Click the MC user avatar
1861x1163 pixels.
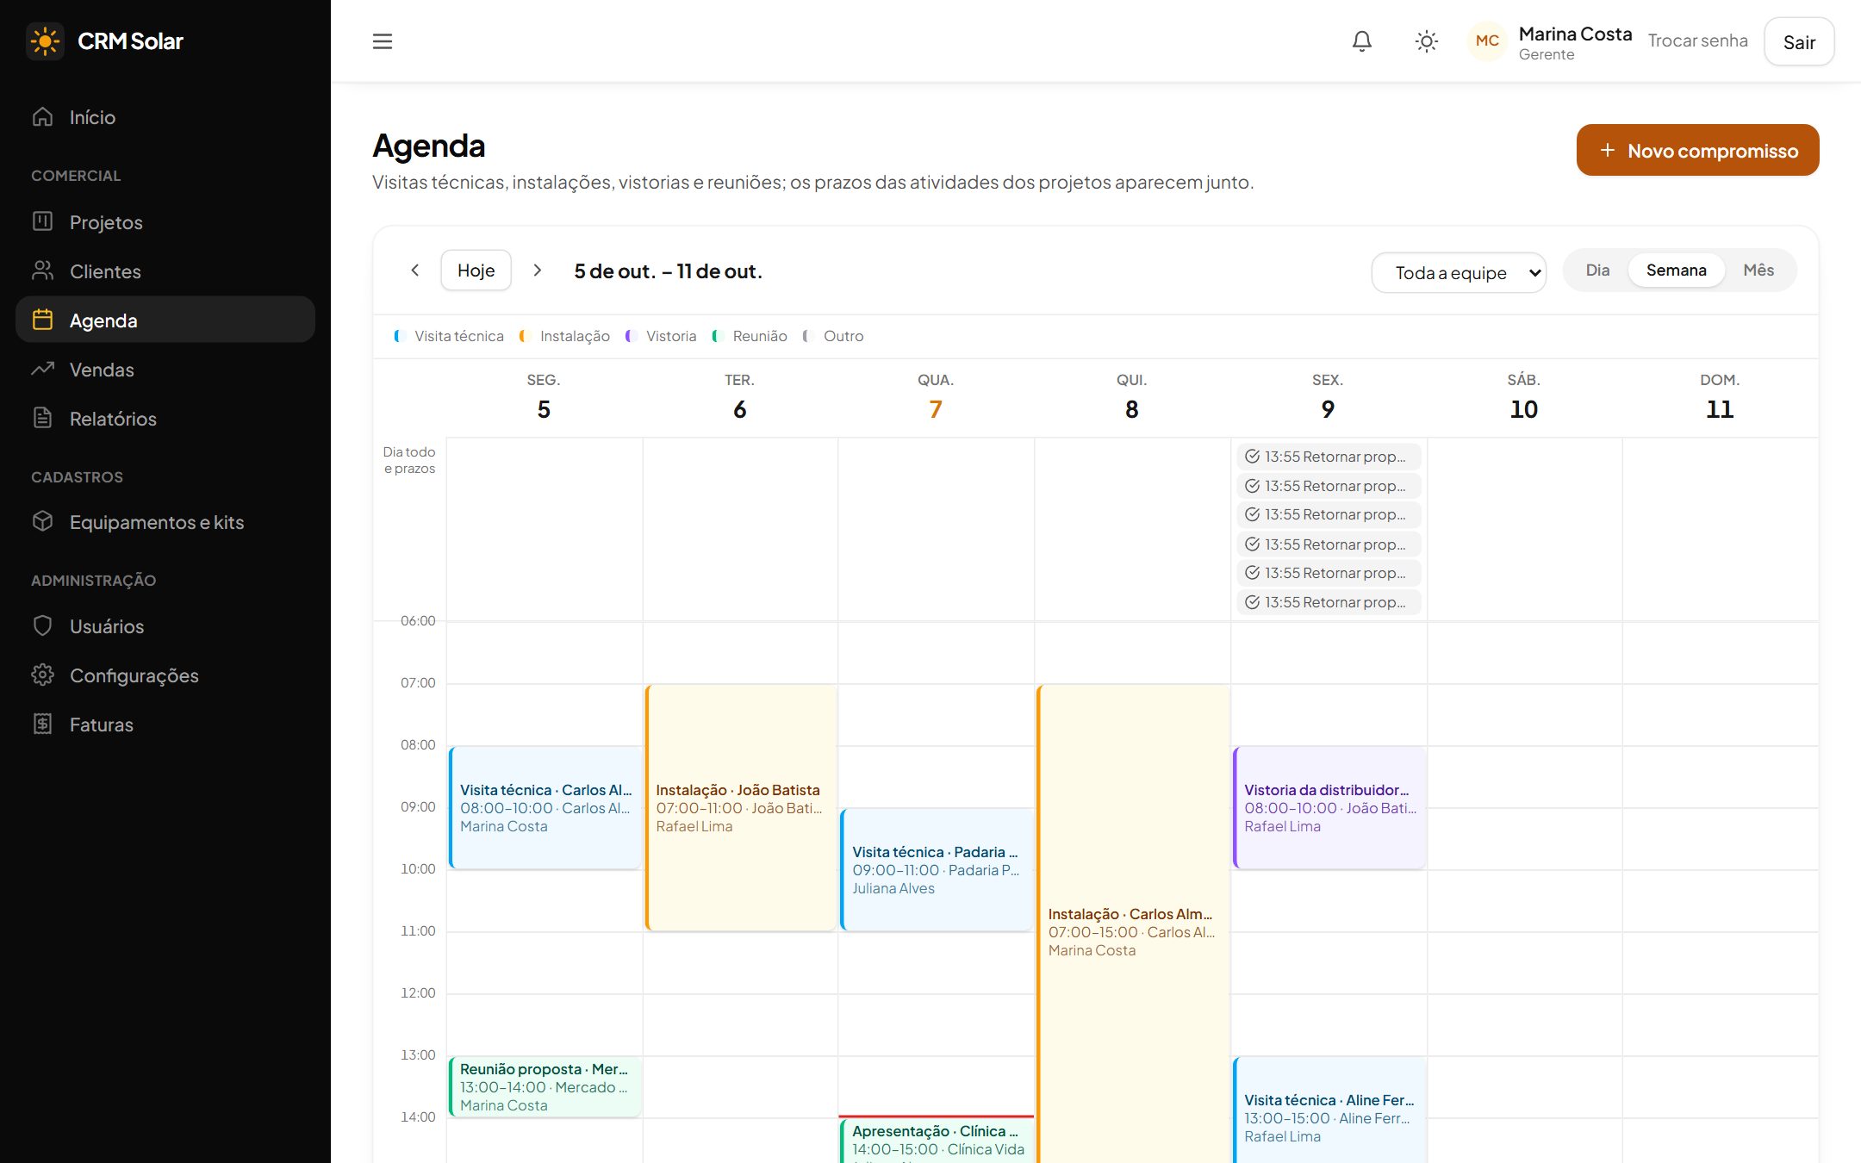point(1487,41)
